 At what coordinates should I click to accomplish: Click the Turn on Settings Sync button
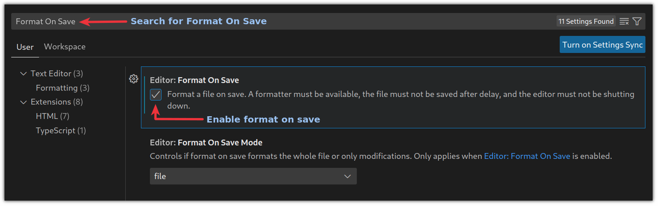coord(602,45)
